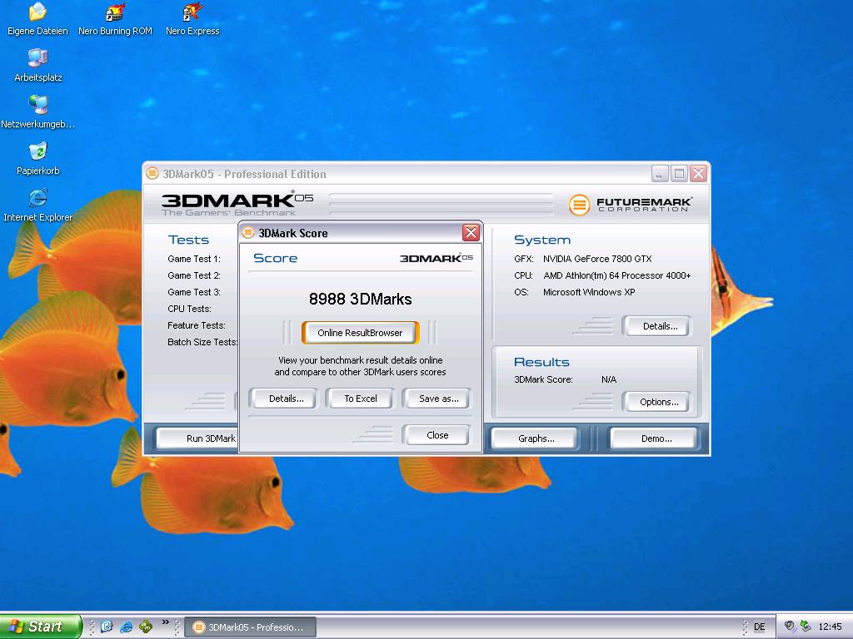Select the Arbeitsplatz desktop icon
This screenshot has height=639, width=853.
pos(37,65)
